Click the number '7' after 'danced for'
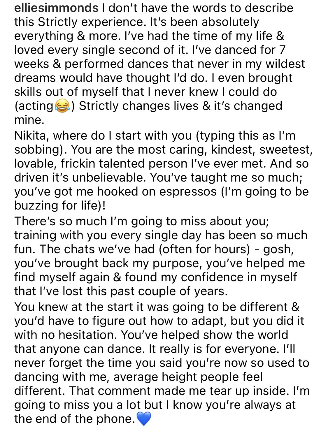The width and height of the screenshot is (328, 429). pyautogui.click(x=282, y=50)
